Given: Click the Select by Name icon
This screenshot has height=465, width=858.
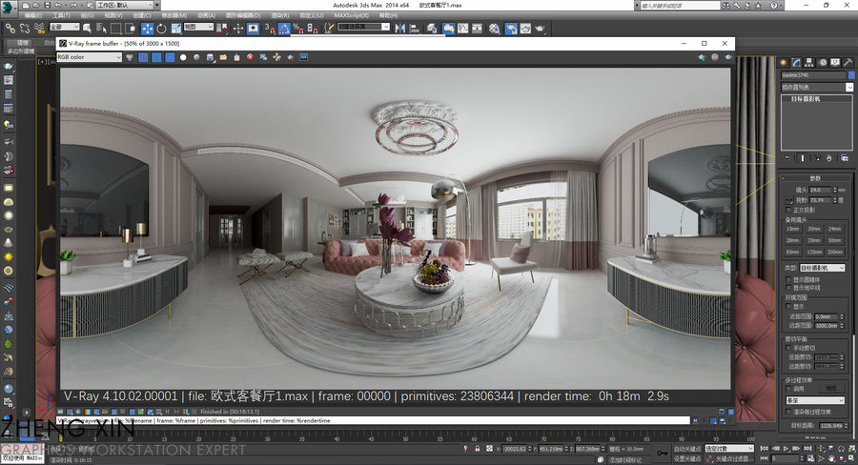Looking at the screenshot, I should pos(101,28).
